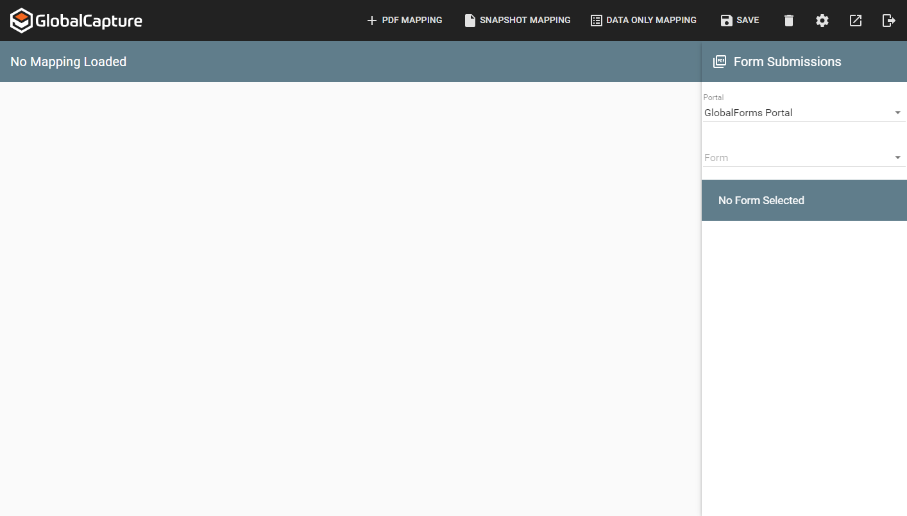Open settings via the gear icon

(x=822, y=21)
